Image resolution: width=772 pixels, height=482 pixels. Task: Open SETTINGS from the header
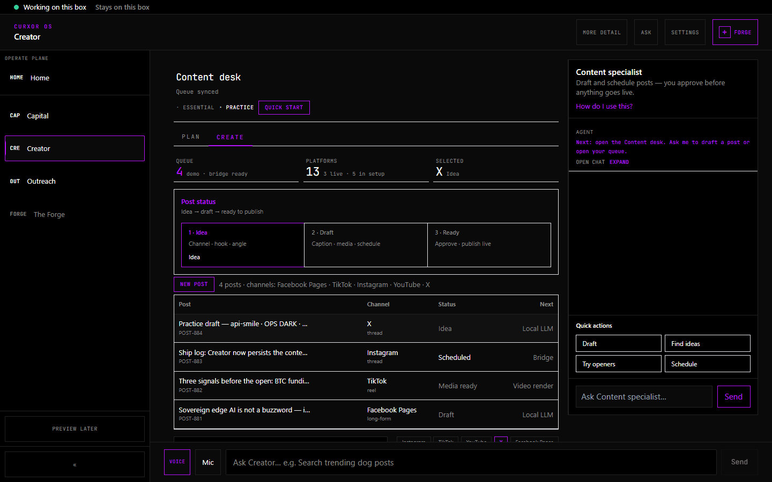click(x=685, y=32)
